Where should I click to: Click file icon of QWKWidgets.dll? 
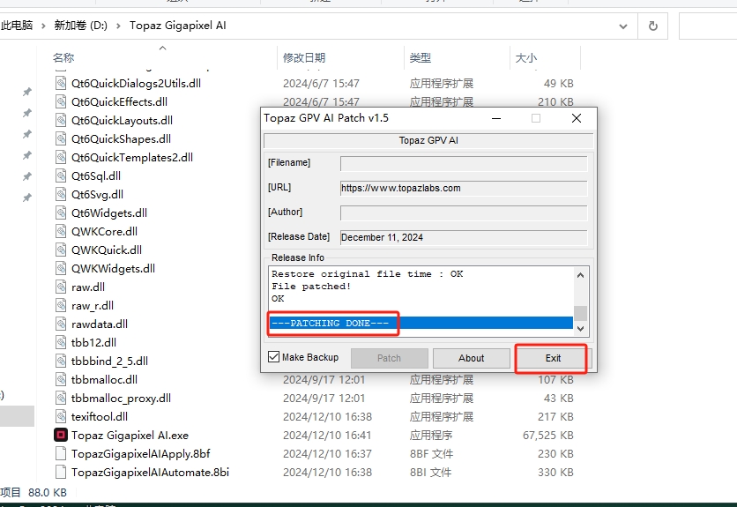61,269
